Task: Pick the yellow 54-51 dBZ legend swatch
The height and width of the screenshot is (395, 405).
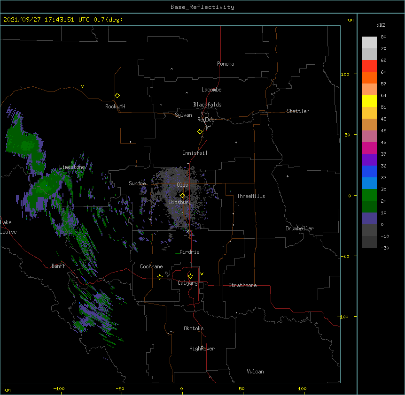Action: [369, 101]
